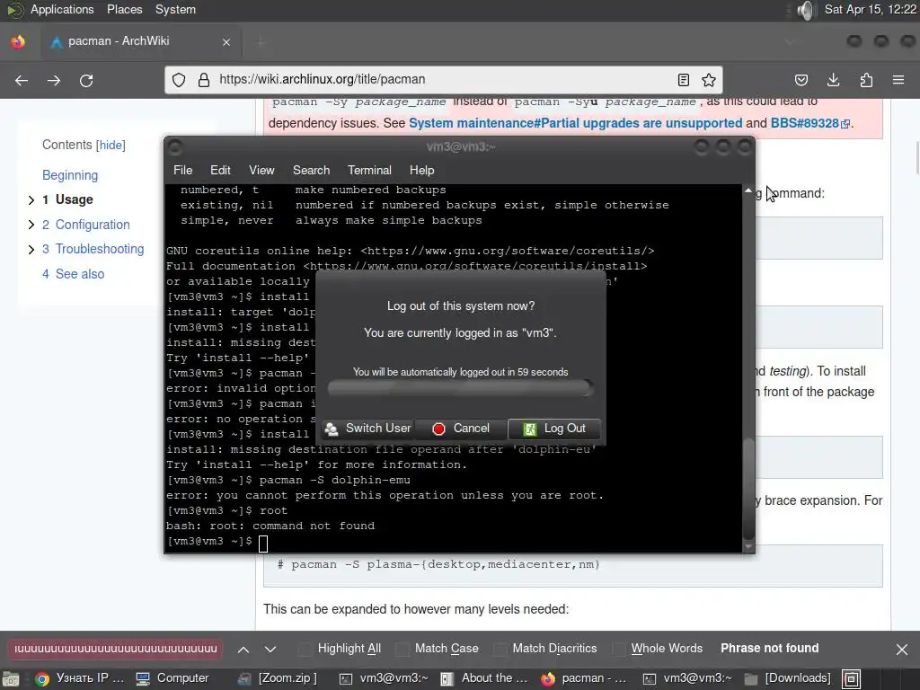Open the list all tabs dropdown
The height and width of the screenshot is (690, 920).
(x=790, y=41)
